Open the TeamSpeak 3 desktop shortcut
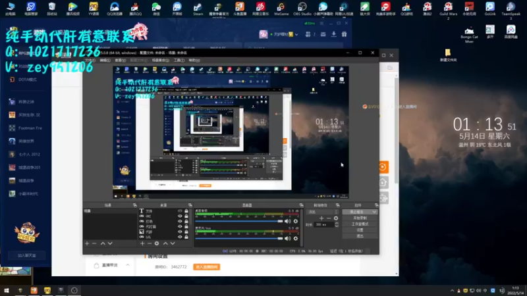Image resolution: width=527 pixels, height=296 pixels. 511,11
